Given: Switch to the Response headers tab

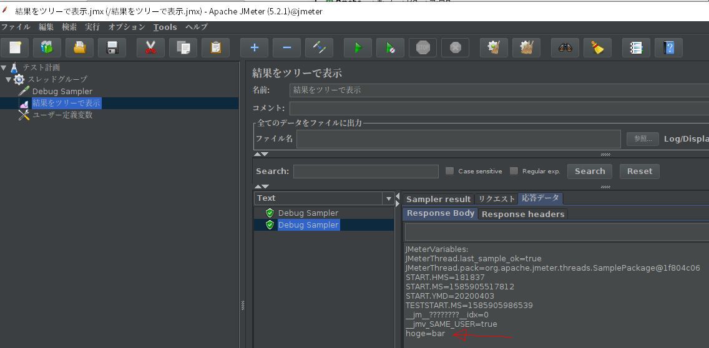Looking at the screenshot, I should click(523, 214).
